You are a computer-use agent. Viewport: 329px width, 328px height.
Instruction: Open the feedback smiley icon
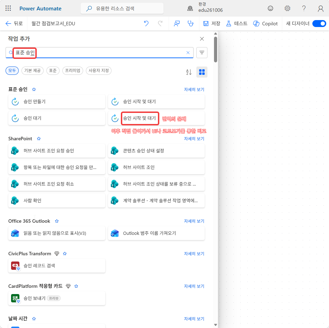click(270, 8)
